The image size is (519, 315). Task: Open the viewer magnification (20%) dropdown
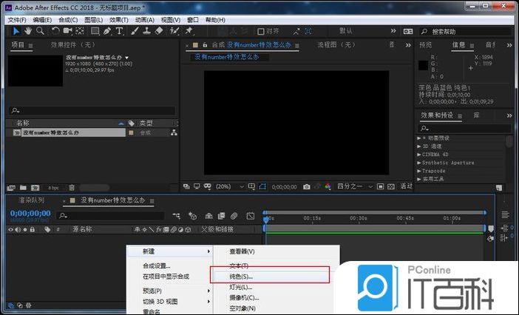pyautogui.click(x=228, y=187)
